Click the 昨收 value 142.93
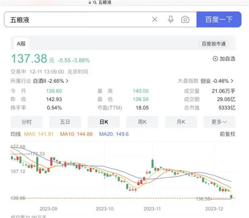Screen dimensions: 249x218 54,99
